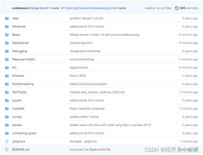Click the '4 years ago' timestamp for numpy

pos(190,117)
